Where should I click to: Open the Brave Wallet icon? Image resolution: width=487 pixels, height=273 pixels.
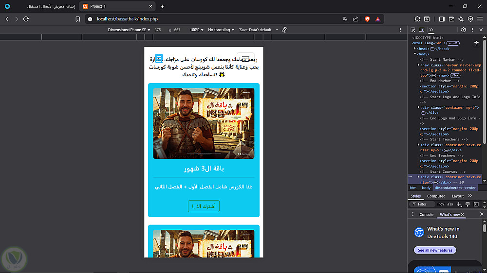pyautogui.click(x=451, y=19)
